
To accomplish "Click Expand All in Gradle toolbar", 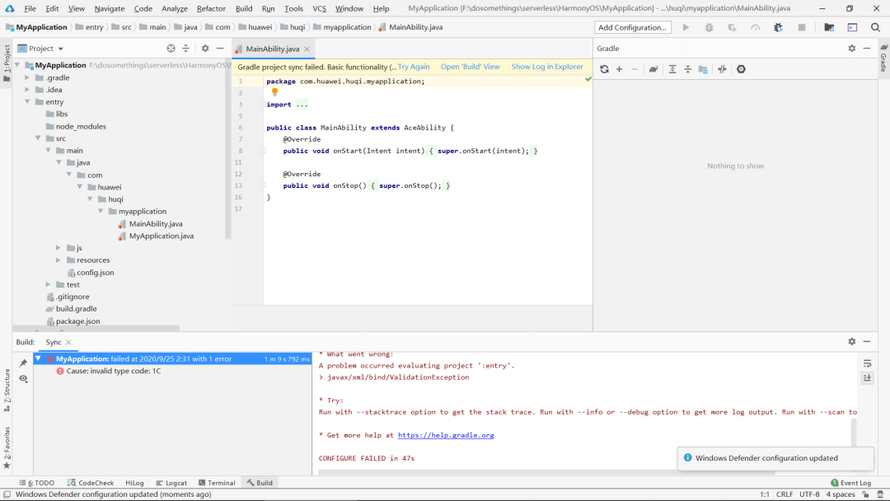I will [672, 69].
